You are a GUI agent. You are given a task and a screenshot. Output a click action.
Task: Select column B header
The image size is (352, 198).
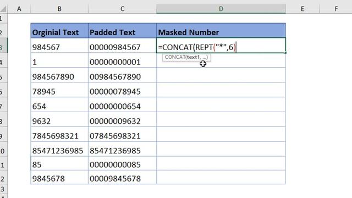[59, 9]
